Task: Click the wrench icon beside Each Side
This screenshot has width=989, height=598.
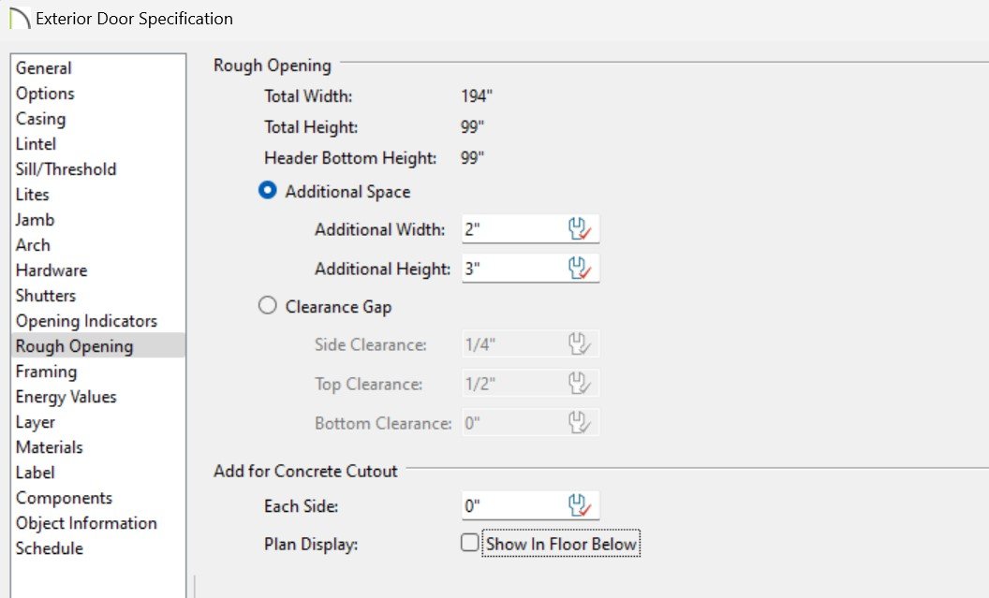Action: tap(580, 506)
